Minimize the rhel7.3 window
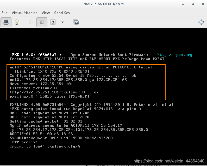 183,4
